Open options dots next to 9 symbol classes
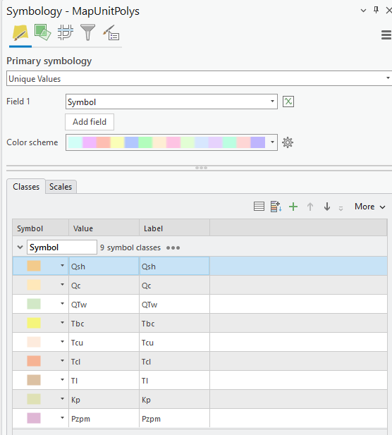 [x=173, y=247]
